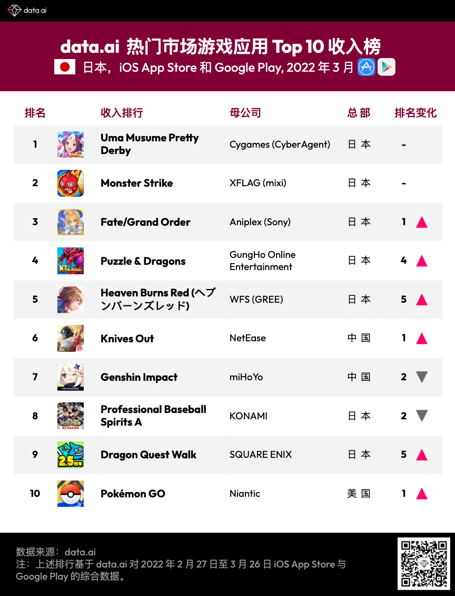Click the gray down arrow for Genshin Impact
The width and height of the screenshot is (455, 596).
pos(421,377)
